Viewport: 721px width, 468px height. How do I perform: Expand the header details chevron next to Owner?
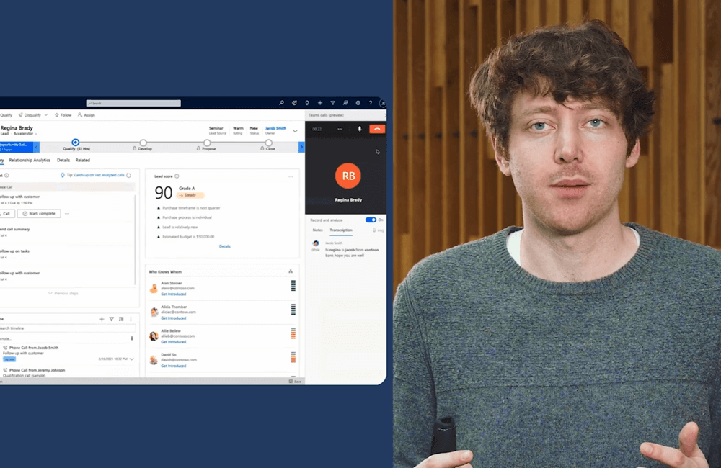tap(295, 131)
